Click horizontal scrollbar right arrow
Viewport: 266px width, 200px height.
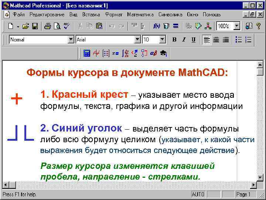click(253, 184)
